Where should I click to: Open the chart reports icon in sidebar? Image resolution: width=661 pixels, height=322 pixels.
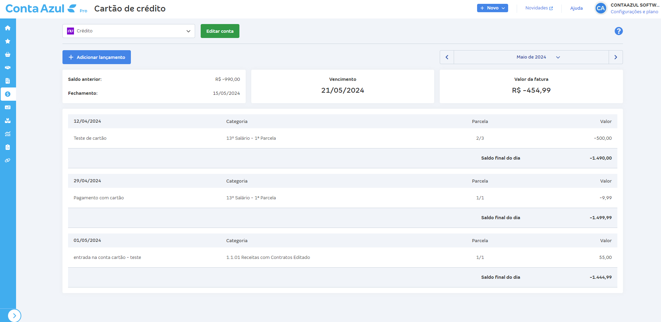pyautogui.click(x=8, y=134)
